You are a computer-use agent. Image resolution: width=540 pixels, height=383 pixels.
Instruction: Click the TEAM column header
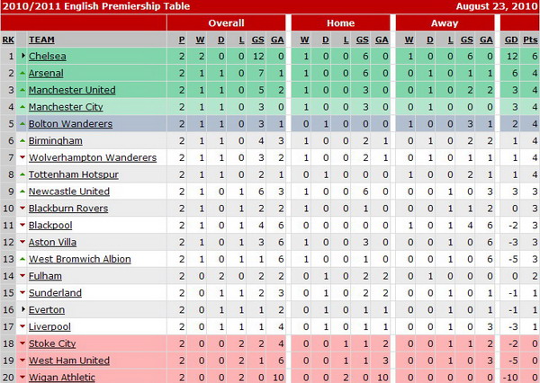pyautogui.click(x=41, y=40)
